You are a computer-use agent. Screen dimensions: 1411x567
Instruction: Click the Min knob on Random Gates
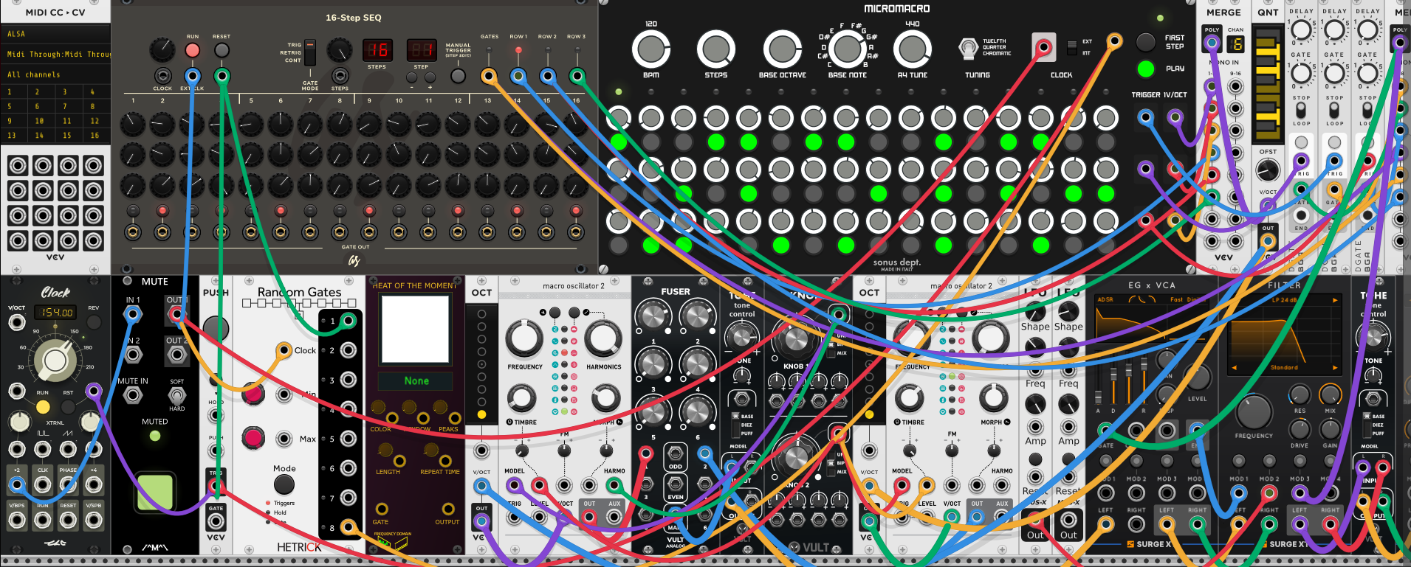253,394
